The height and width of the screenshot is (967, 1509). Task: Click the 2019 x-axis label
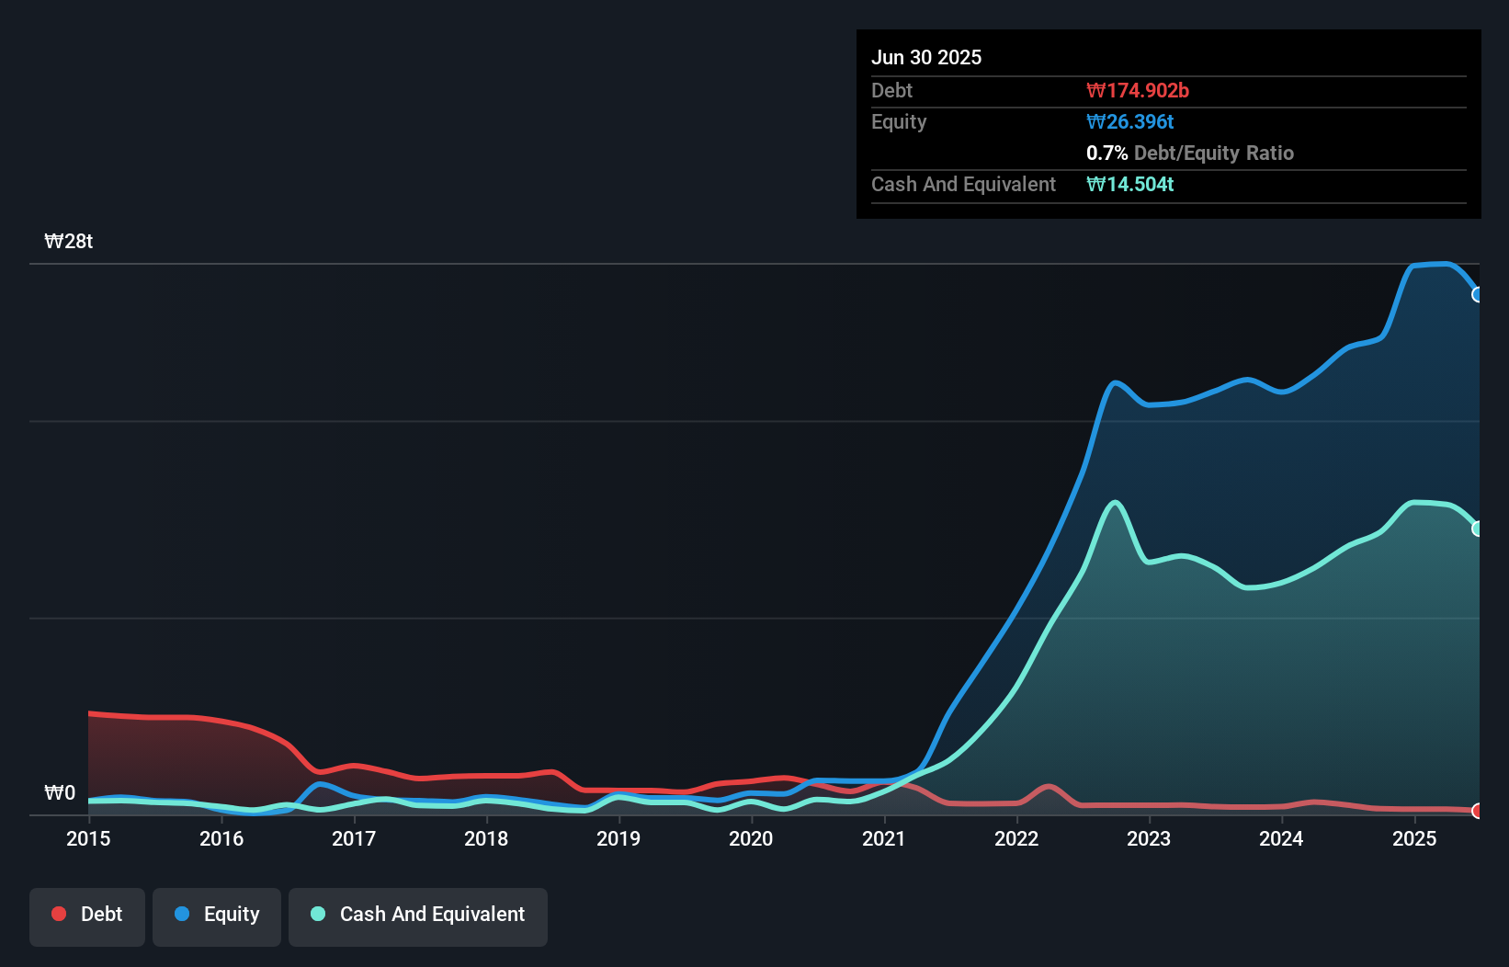tap(618, 838)
